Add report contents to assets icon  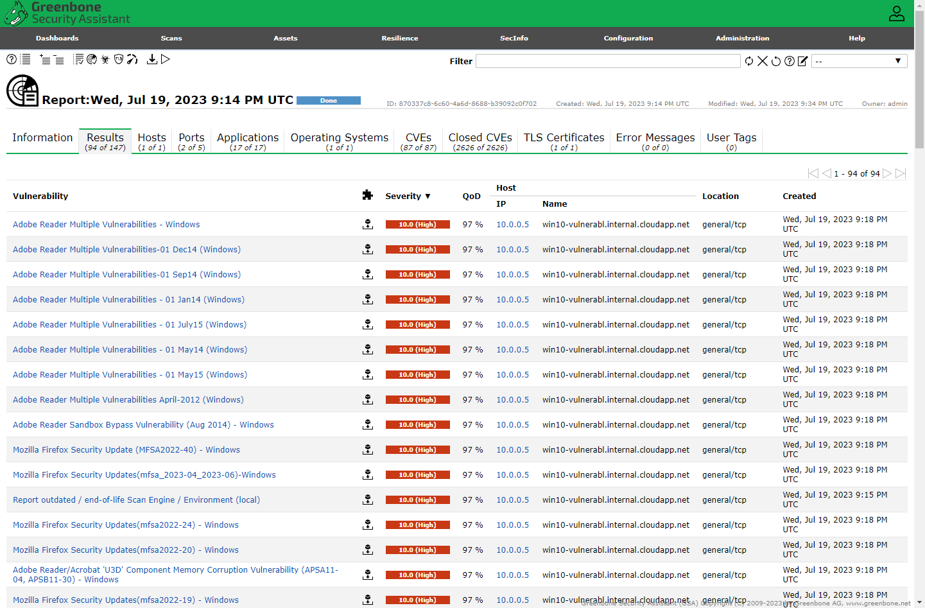[45, 60]
